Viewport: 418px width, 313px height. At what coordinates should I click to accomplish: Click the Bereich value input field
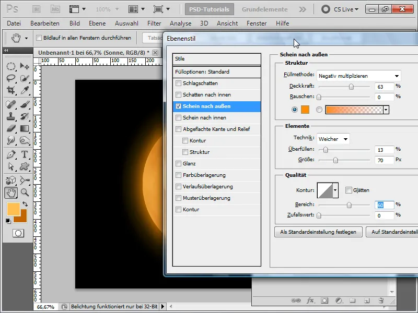pyautogui.click(x=384, y=204)
